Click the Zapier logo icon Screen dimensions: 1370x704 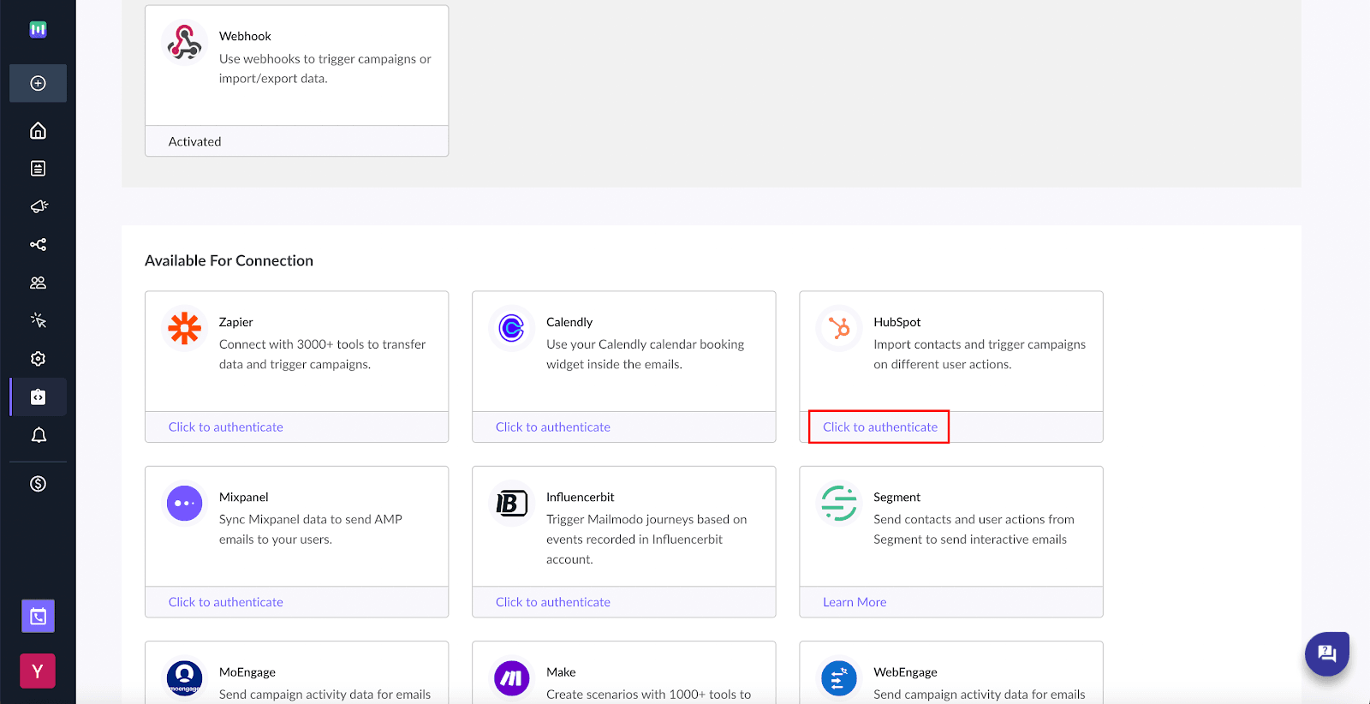pyautogui.click(x=184, y=328)
